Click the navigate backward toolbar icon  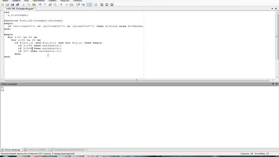coord(50,5)
